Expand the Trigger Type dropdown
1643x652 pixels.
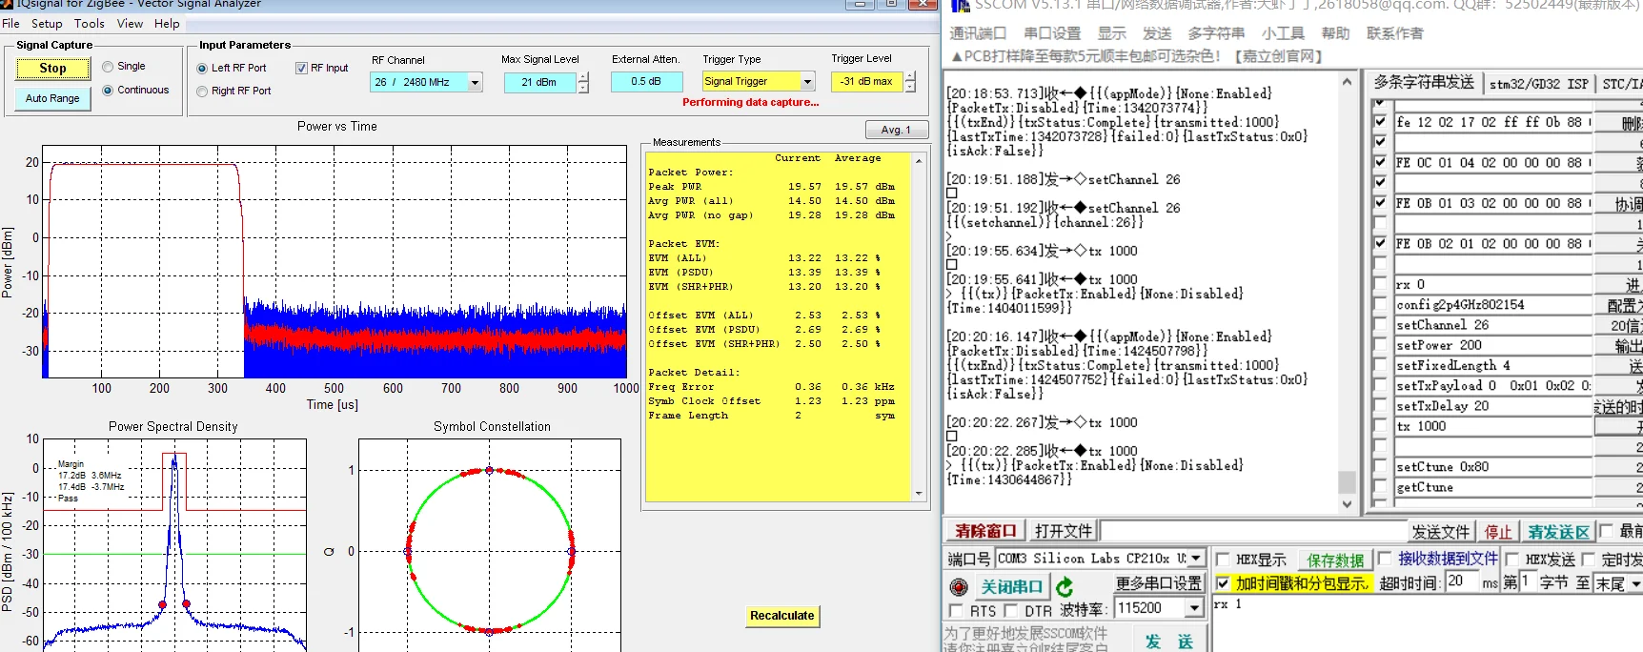click(807, 82)
